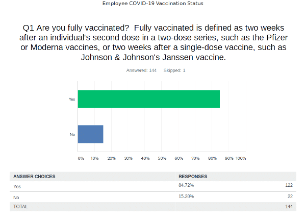Select the Employee COVID-19 Vaccination Status title
306x219 pixels.
[153, 4]
